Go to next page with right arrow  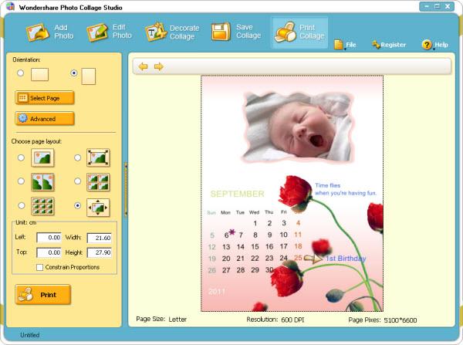click(158, 66)
